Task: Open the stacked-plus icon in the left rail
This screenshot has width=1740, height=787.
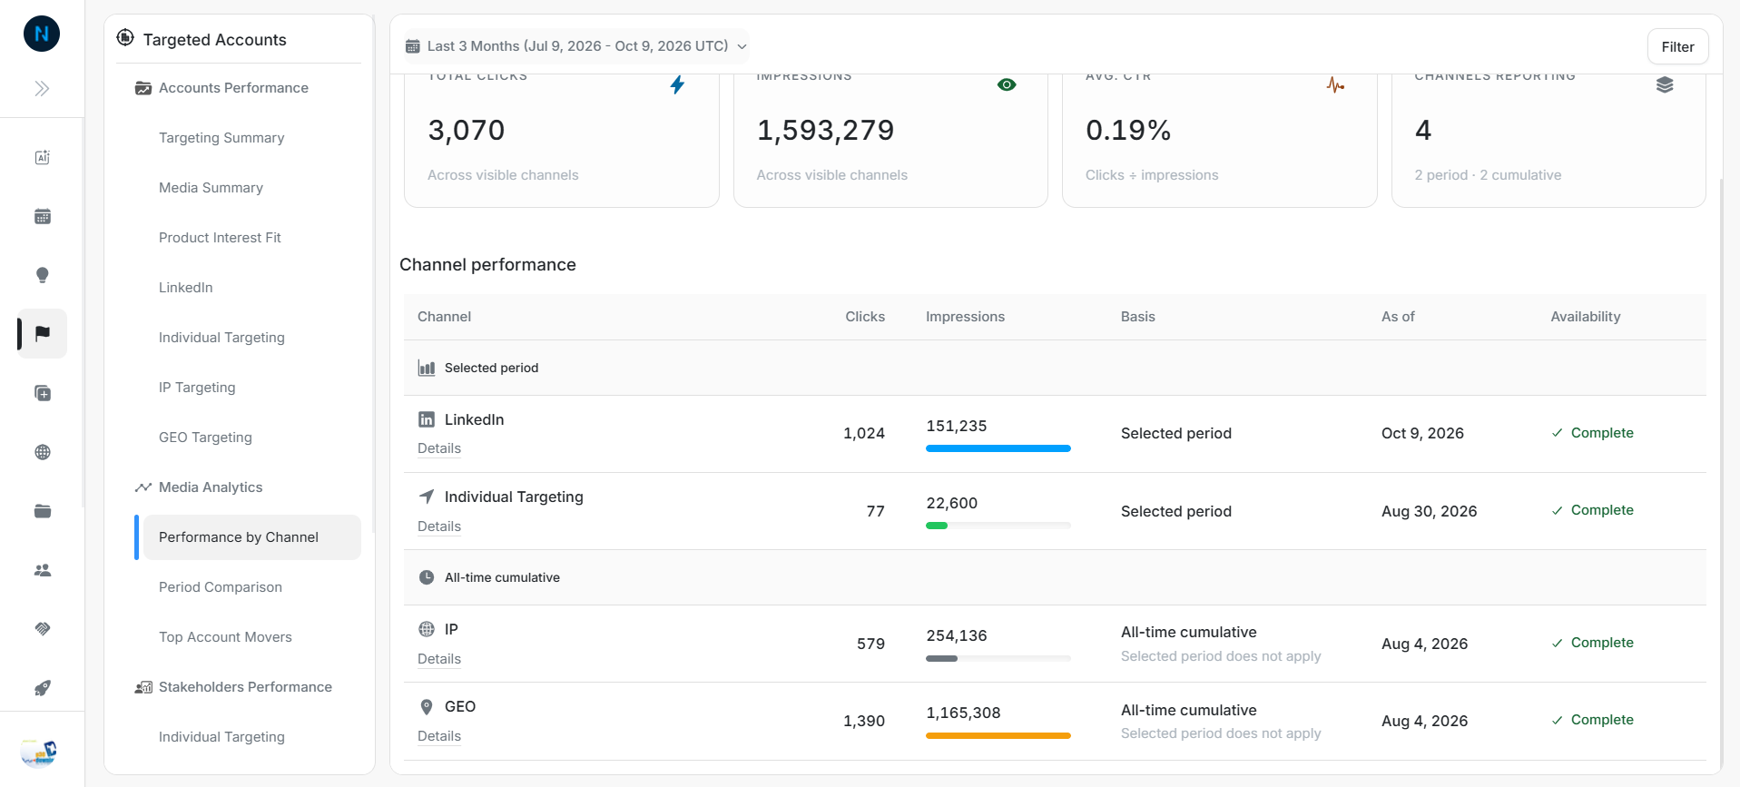Action: click(x=43, y=393)
